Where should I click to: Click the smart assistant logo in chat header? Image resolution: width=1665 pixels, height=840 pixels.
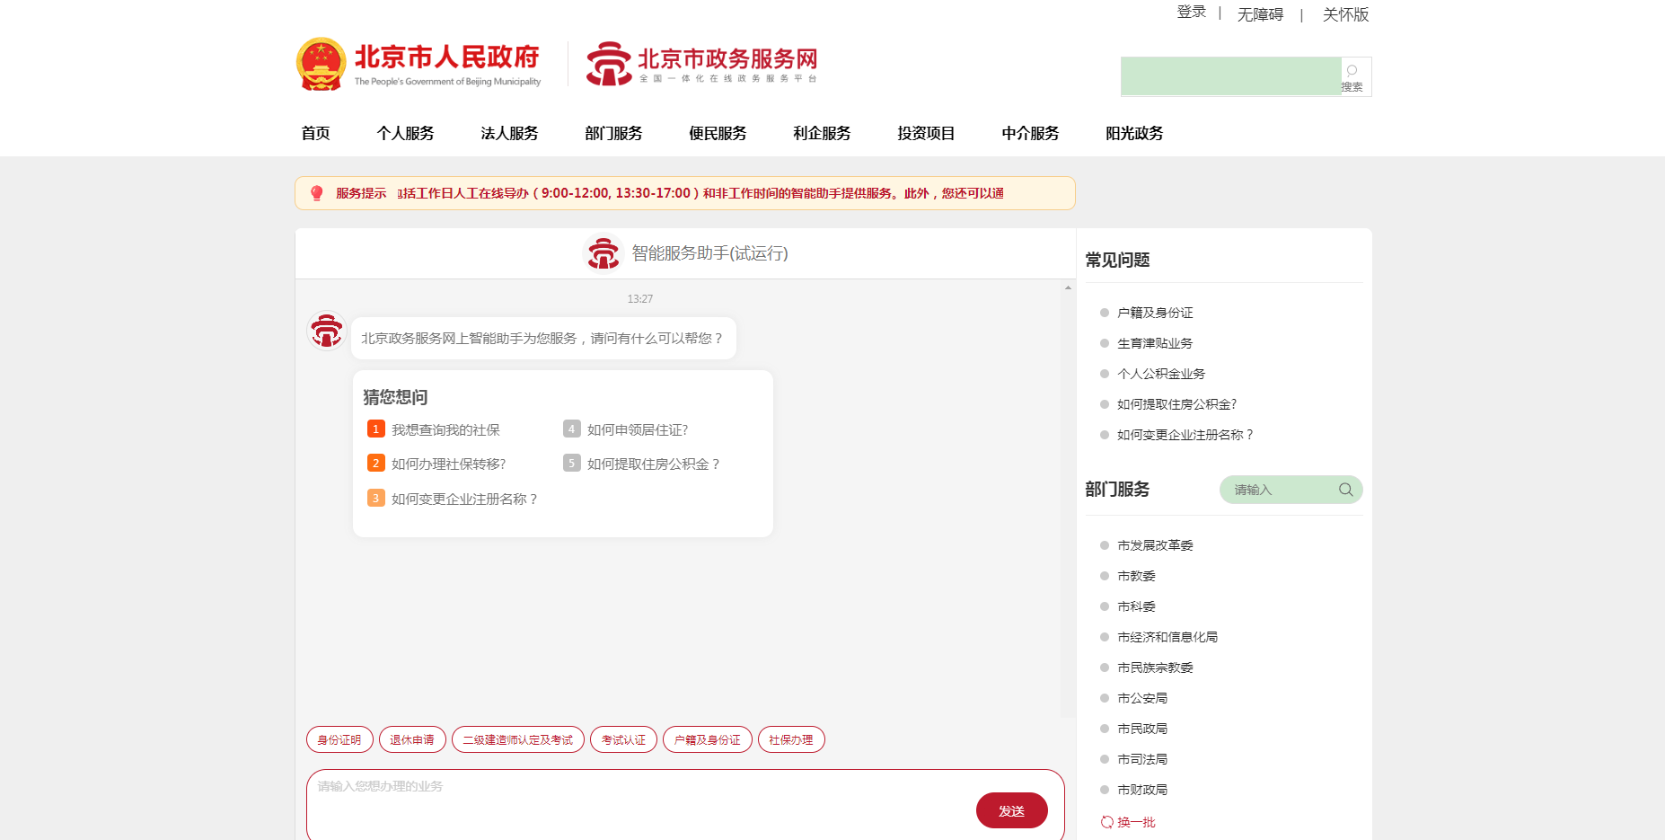point(603,253)
